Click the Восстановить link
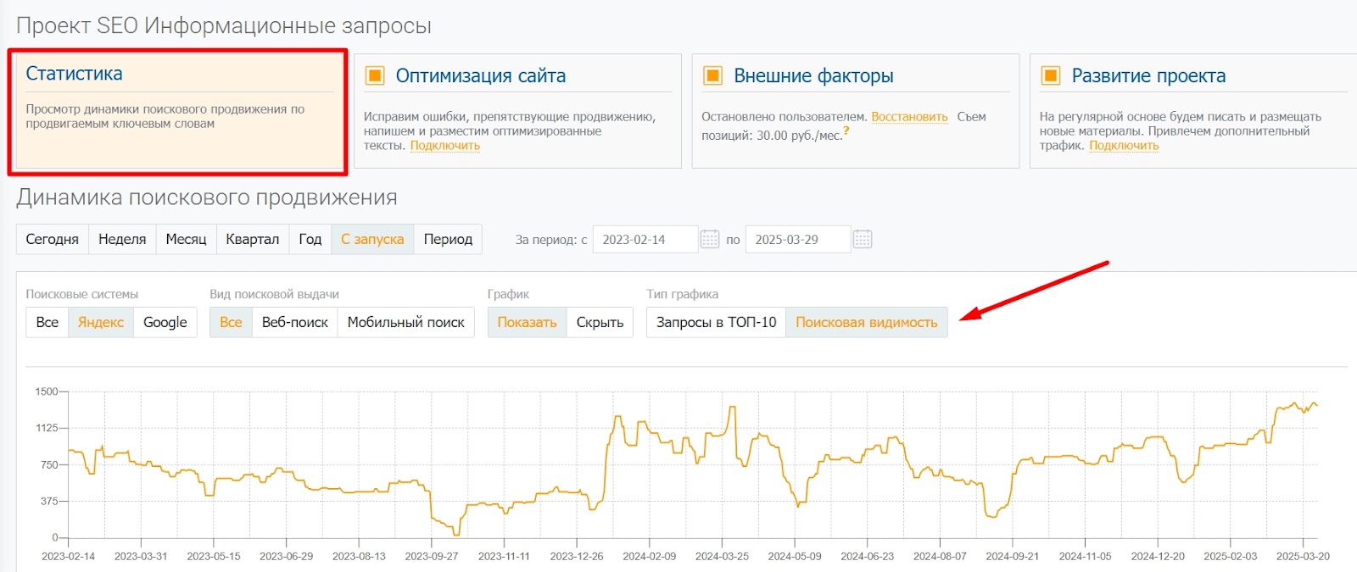Viewport: 1357px width, 572px height. [x=909, y=117]
